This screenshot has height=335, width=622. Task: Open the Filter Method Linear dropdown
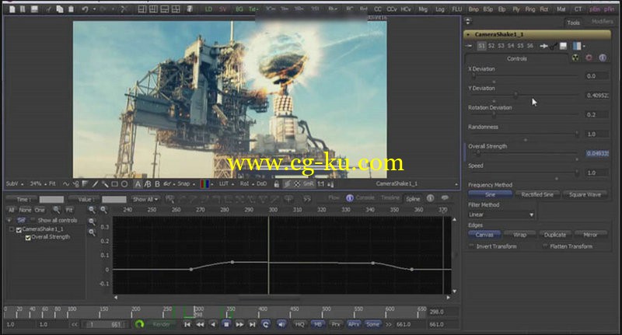tap(501, 215)
